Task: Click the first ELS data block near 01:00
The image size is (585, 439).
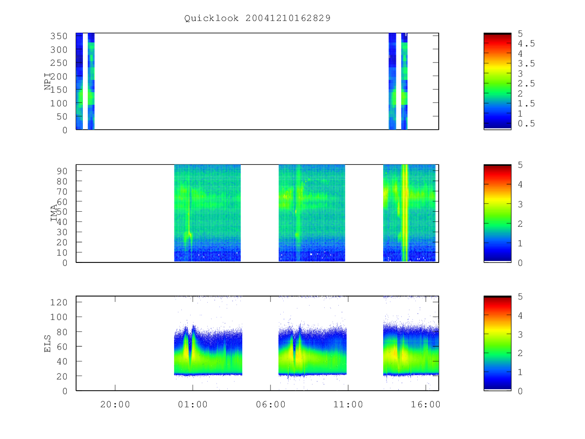Action: point(208,351)
